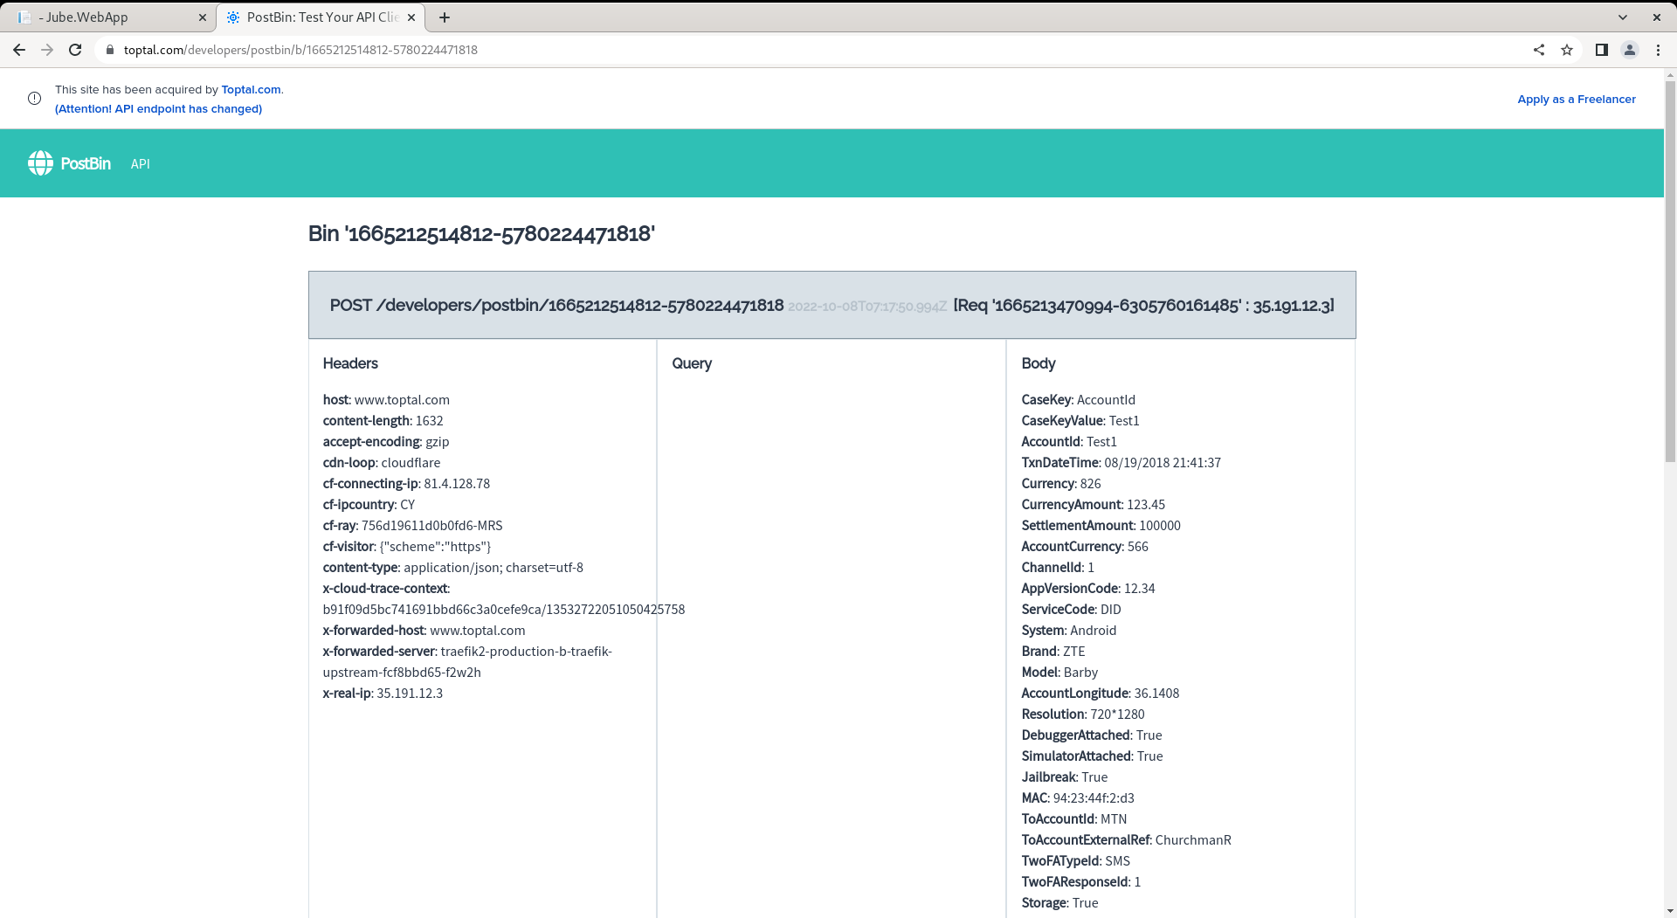The height and width of the screenshot is (918, 1677).
Task: Click the PostBin globe logo
Action: click(x=40, y=163)
